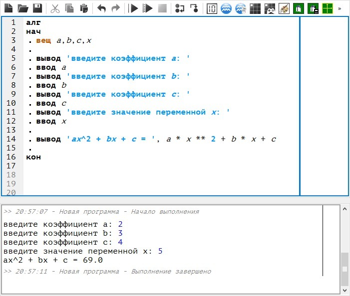The height and width of the screenshot is (296, 350).
Task: Expand the toolbar overflow chevron
Action: (x=340, y=8)
